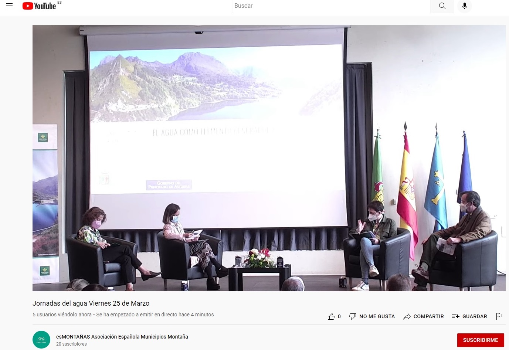Toggle the NO ME GUSTA label
509x350 pixels.
377,316
